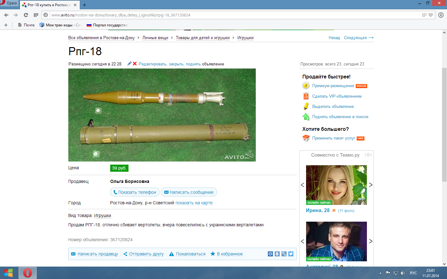
Task: Add a bookmark with the plus icon
Action: click(6, 25)
